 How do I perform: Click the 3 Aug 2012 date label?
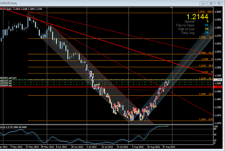(x=138, y=147)
